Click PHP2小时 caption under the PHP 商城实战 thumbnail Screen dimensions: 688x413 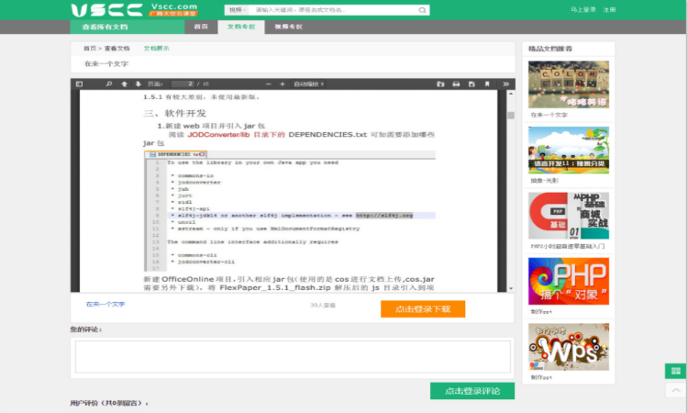[567, 246]
